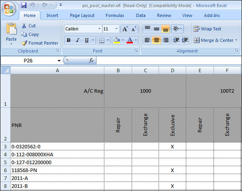
Task: Select column A header
Action: pos(57,70)
